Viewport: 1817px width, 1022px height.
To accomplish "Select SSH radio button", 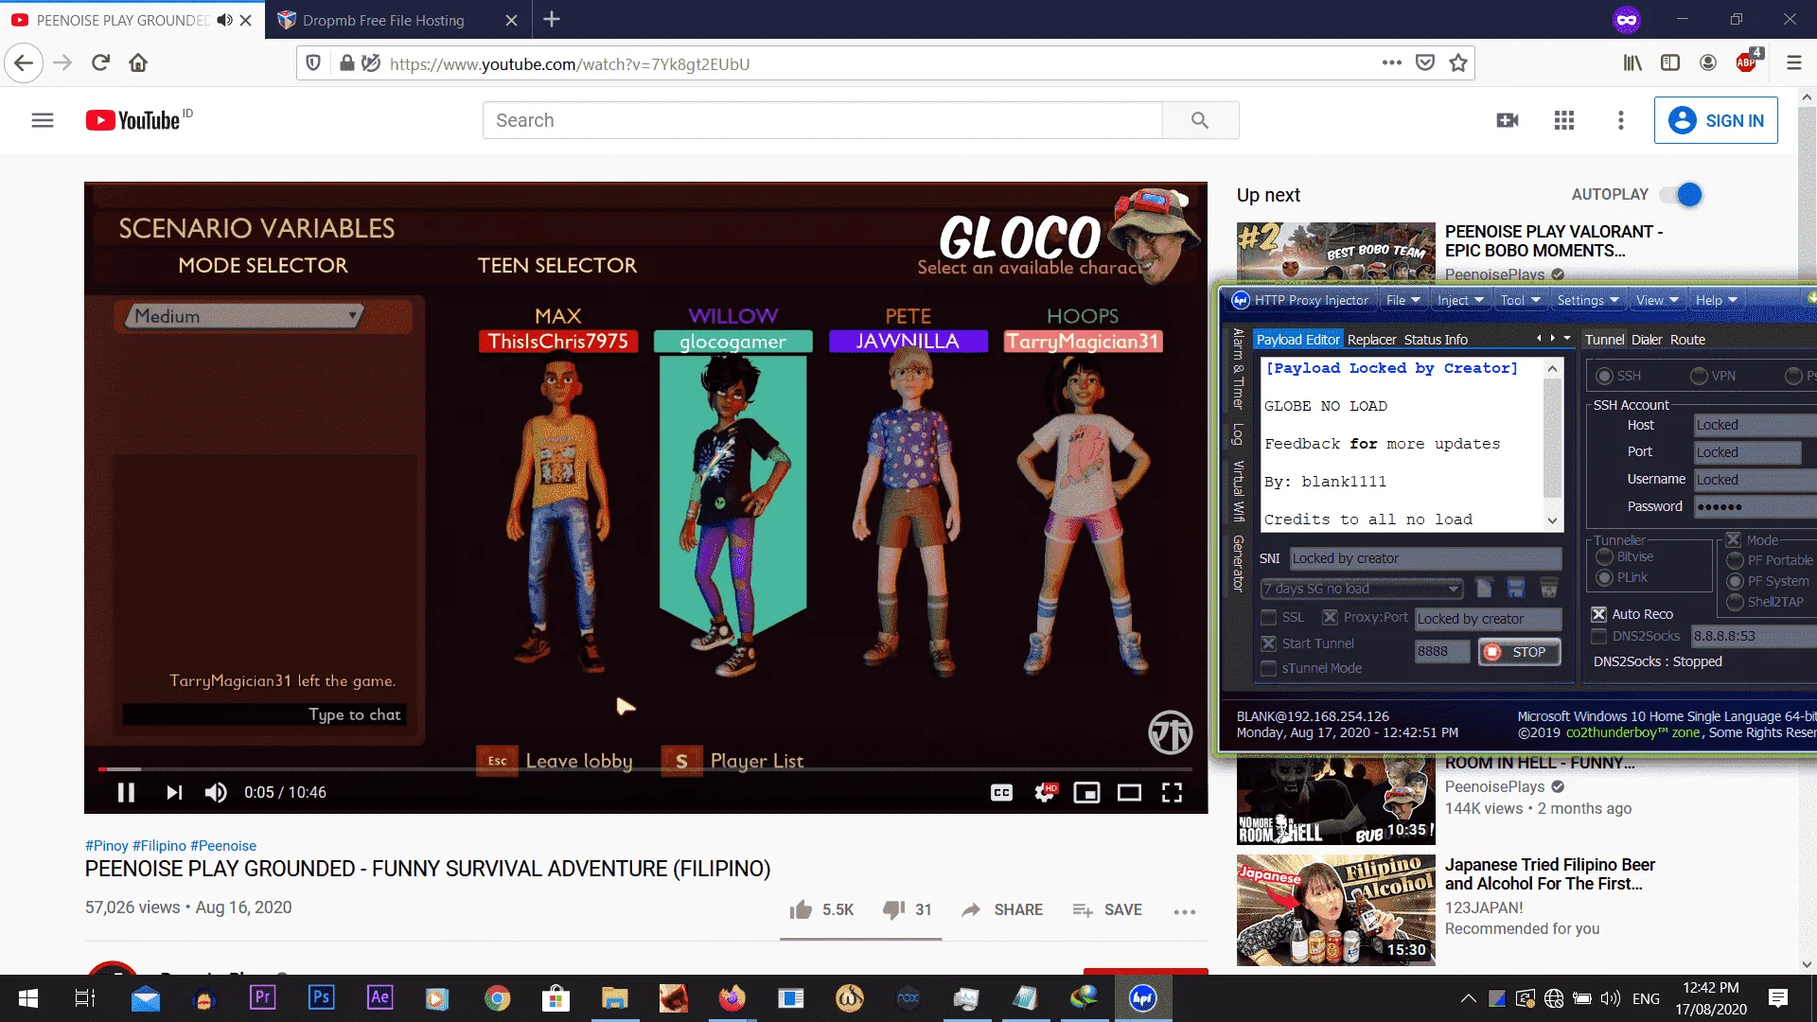I will click(1604, 376).
